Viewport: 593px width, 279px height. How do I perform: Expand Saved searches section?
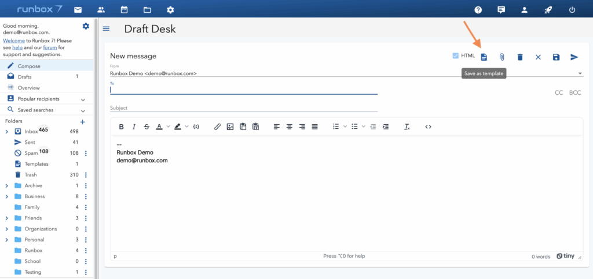[83, 111]
